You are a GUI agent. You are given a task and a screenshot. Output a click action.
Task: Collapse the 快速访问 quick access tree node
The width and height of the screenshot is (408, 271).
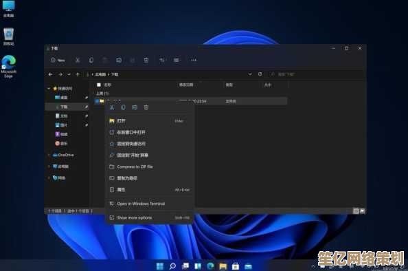point(49,89)
